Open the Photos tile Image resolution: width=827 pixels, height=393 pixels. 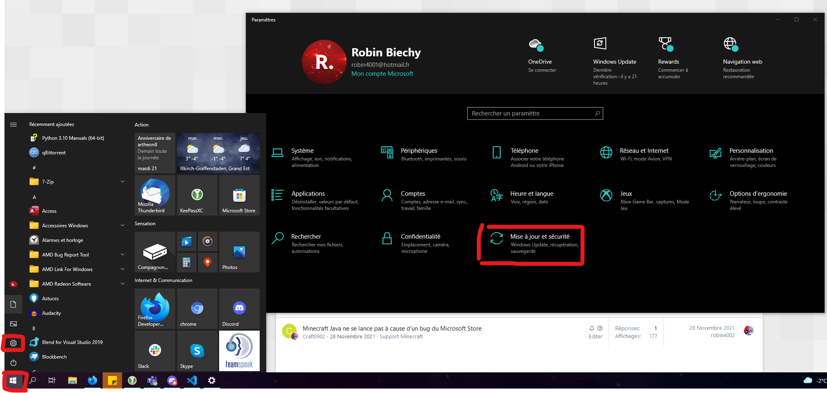point(239,252)
